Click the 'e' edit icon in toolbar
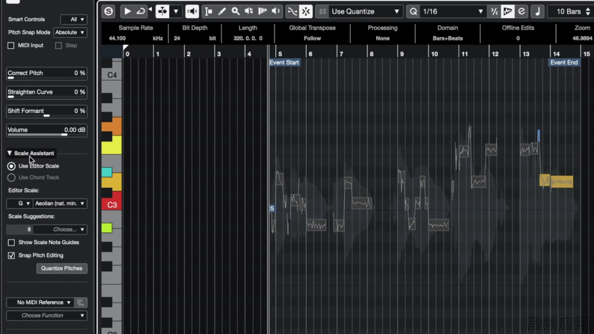Viewport: 594px width, 334px height. point(521,12)
